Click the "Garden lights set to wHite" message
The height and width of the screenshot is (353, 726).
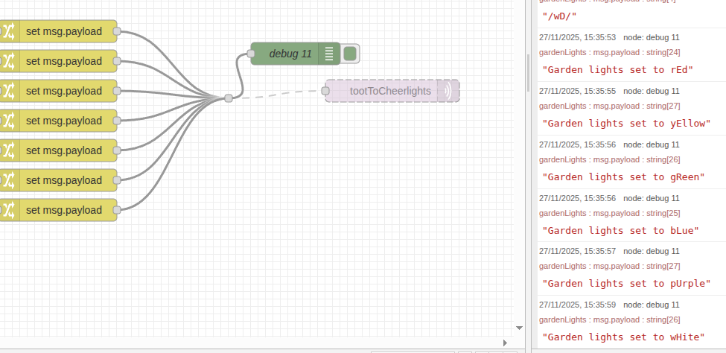coord(623,337)
